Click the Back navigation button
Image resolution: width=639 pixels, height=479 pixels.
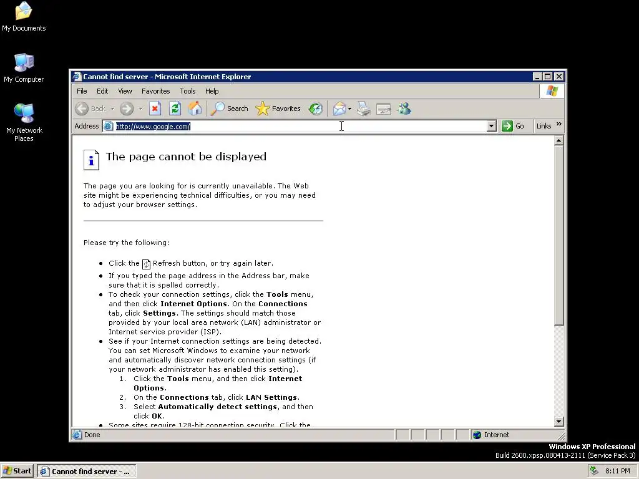90,109
